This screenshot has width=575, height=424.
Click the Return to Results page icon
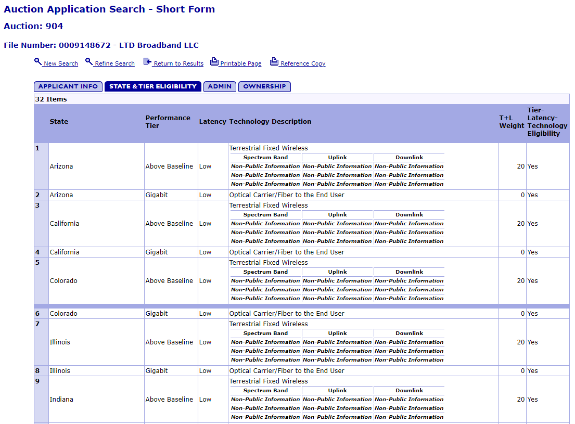tap(147, 62)
